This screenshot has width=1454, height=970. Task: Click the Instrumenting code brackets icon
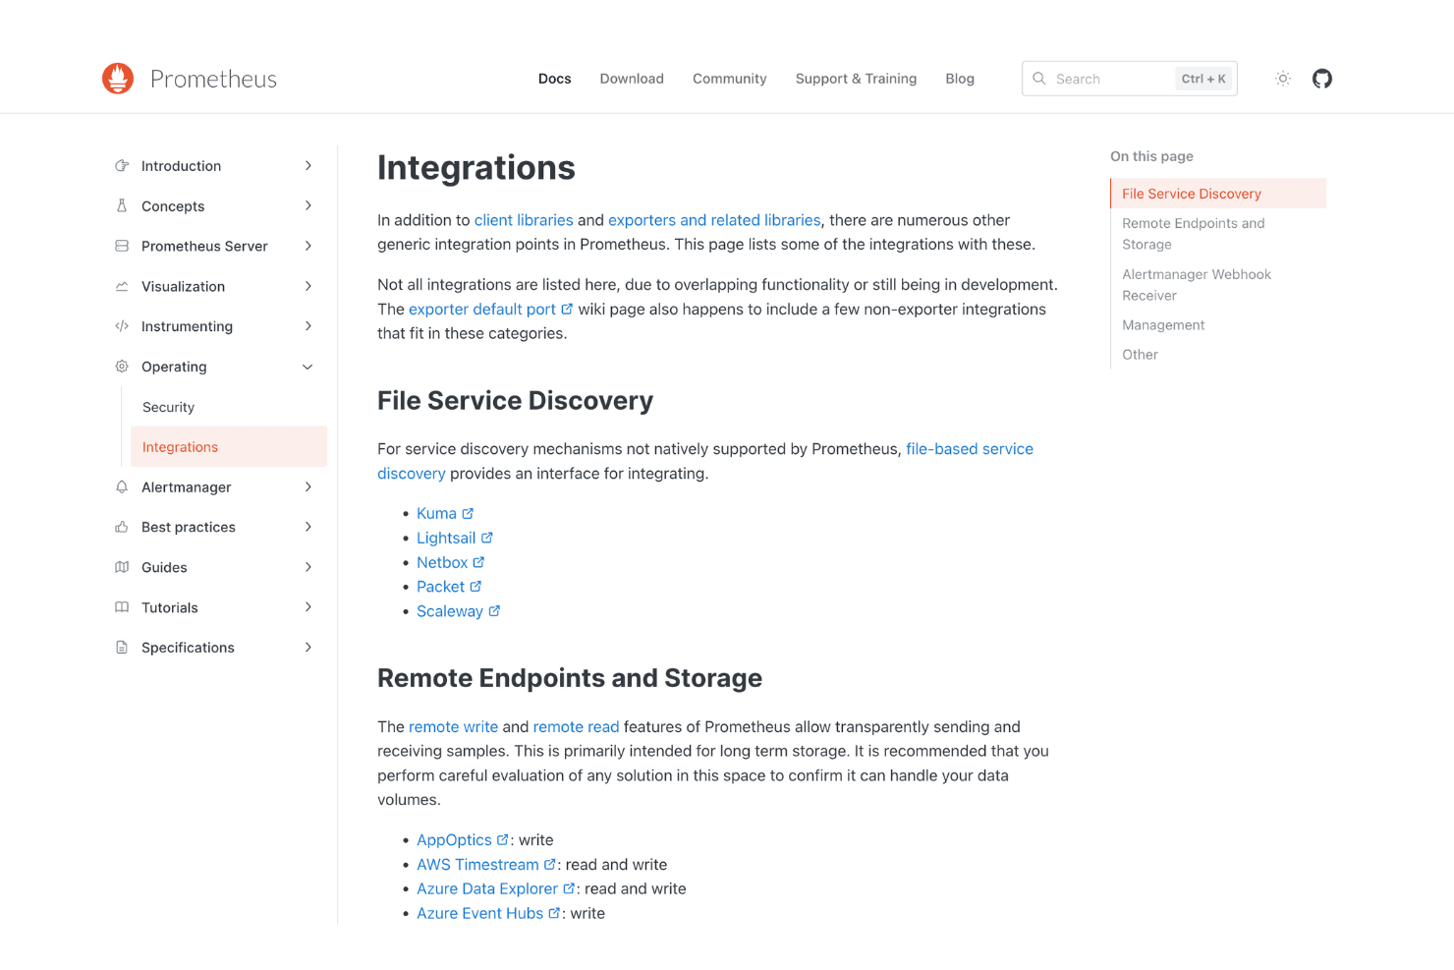pyautogui.click(x=122, y=326)
